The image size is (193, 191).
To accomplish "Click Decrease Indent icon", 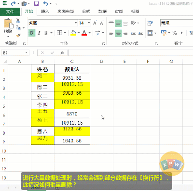I will click(133, 33).
